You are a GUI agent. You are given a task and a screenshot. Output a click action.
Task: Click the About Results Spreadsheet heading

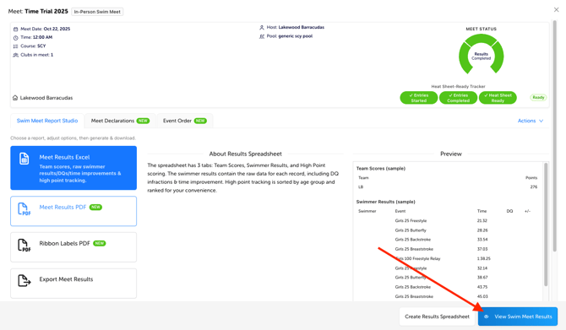coord(246,154)
